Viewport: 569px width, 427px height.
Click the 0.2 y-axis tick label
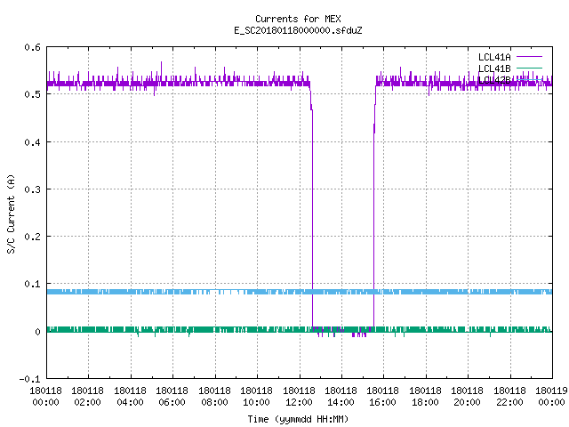coord(32,237)
